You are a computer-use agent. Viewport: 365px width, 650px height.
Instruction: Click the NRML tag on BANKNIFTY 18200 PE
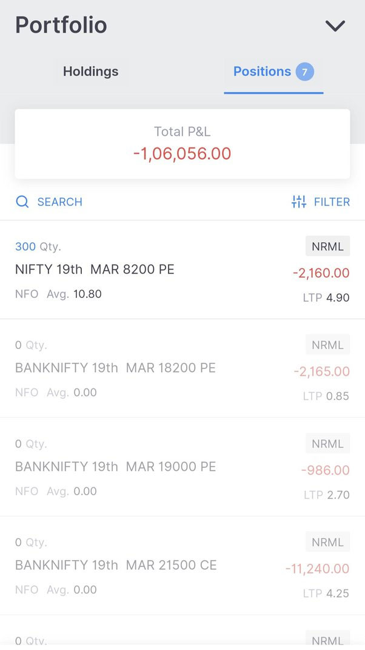327,344
